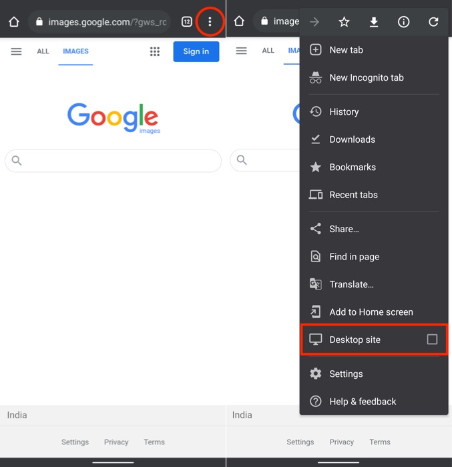Click the Add to Home screen phone icon

pos(315,312)
